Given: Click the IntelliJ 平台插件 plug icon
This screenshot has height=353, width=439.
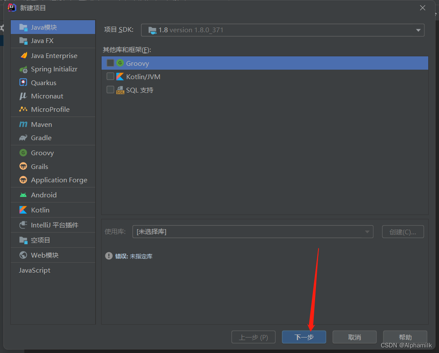Looking at the screenshot, I should tap(23, 225).
